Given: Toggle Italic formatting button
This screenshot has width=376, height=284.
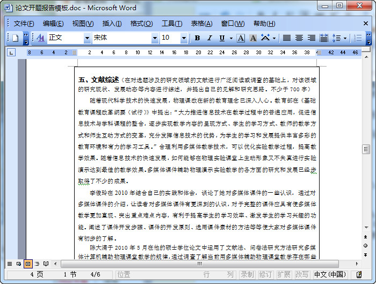Looking at the screenshot, I should [x=209, y=38].
